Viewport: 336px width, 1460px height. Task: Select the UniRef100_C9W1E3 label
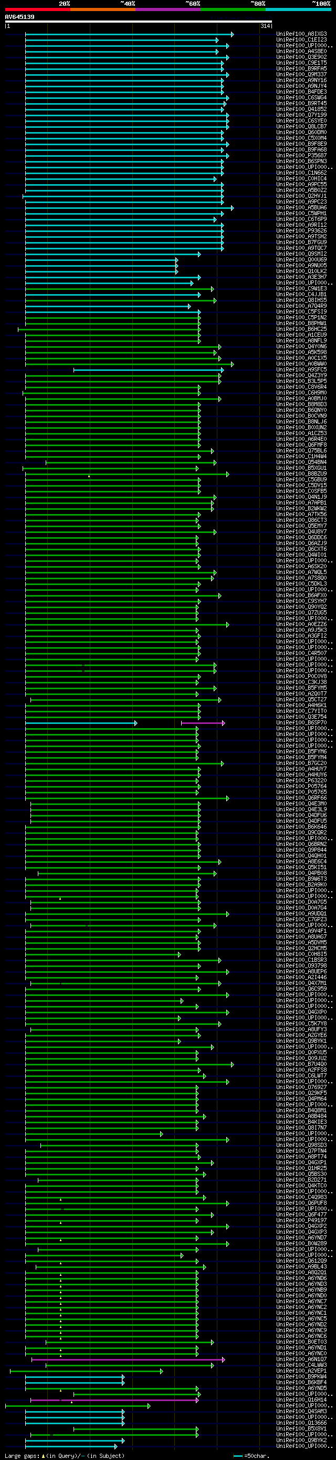point(301,288)
